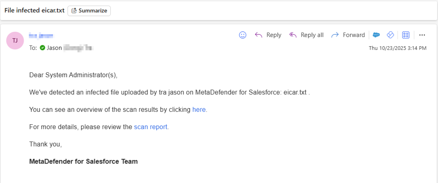Add an emoji reaction to the email

click(243, 35)
